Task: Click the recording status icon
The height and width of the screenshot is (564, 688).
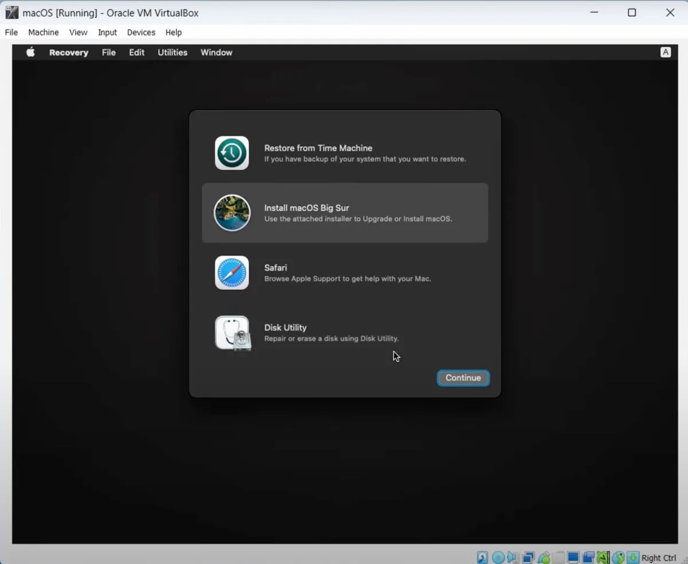Action: pyautogui.click(x=588, y=557)
